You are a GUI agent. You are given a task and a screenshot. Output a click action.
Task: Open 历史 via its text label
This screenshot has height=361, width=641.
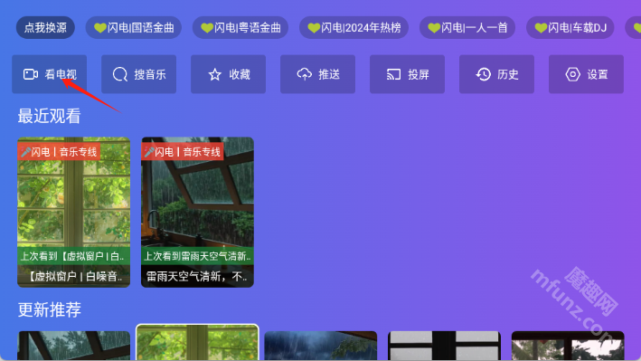click(508, 74)
